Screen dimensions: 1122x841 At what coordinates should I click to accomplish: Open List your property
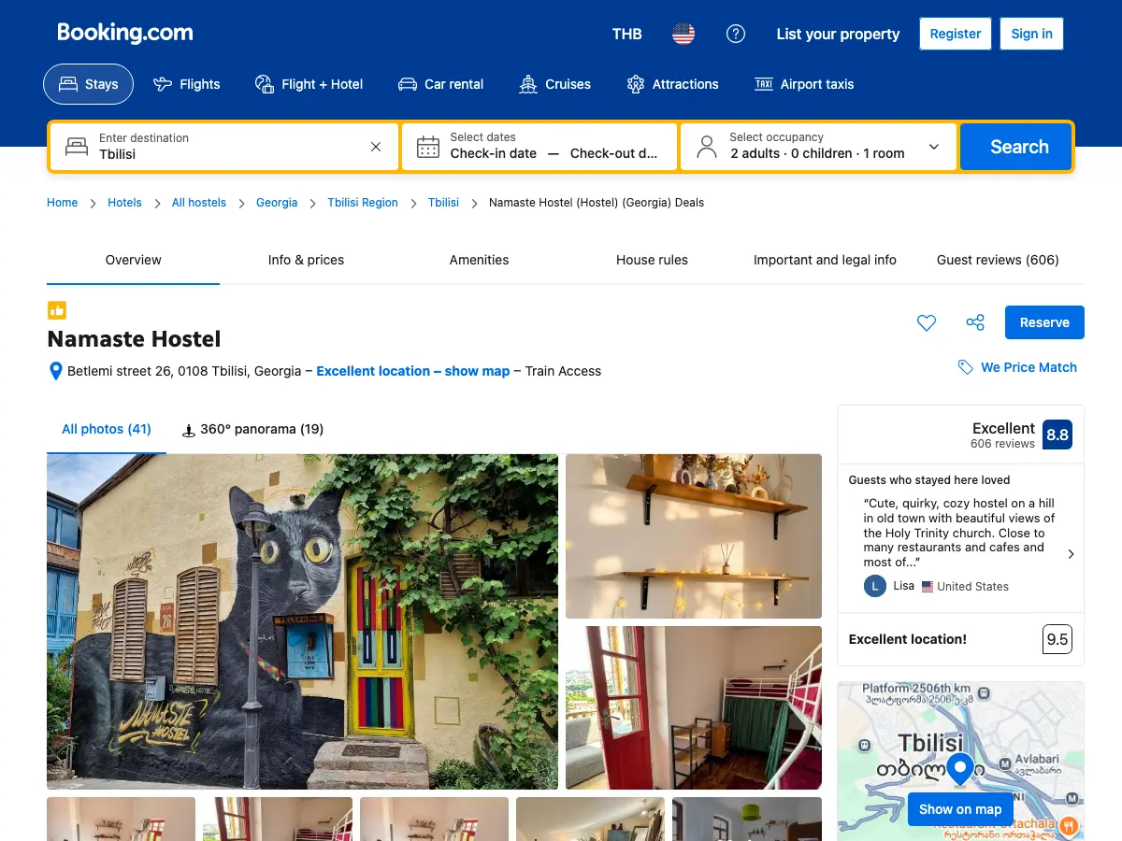(x=838, y=34)
